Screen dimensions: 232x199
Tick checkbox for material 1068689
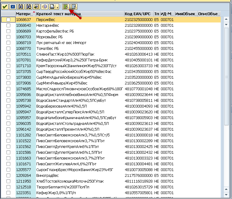pos(9,31)
